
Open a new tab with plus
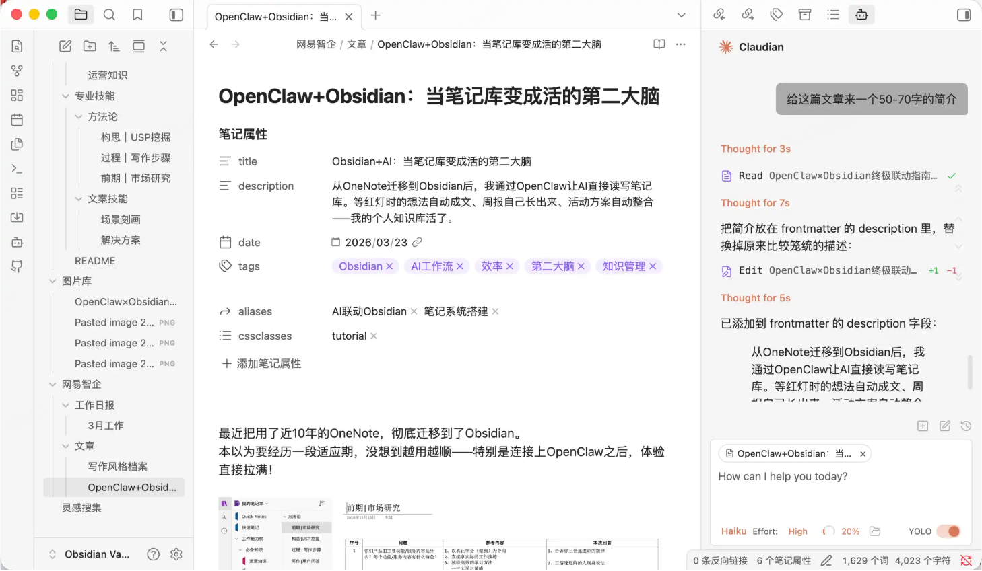(x=376, y=15)
